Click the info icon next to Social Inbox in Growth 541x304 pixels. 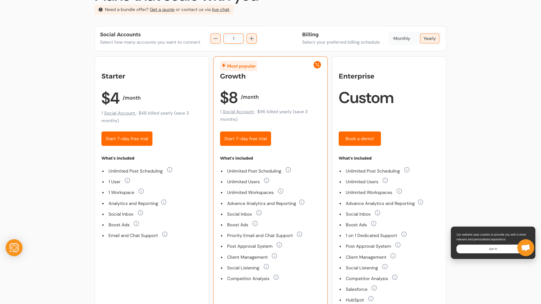[x=259, y=213]
